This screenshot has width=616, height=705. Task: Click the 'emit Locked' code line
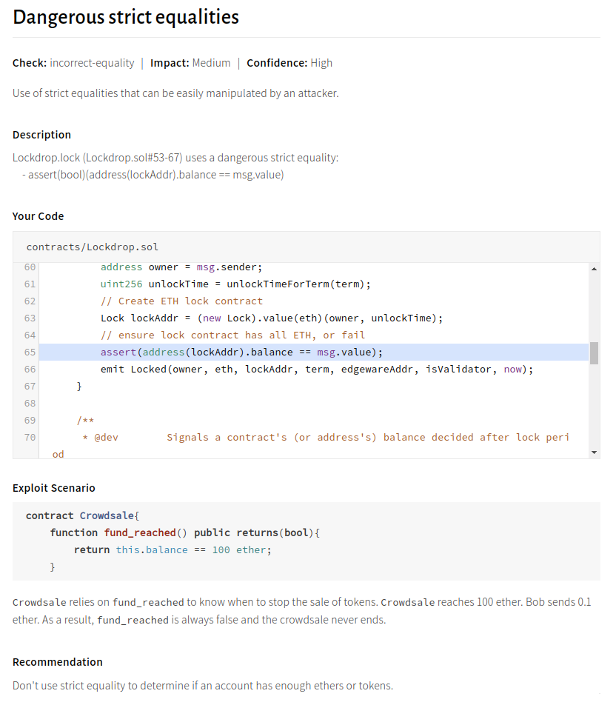click(316, 369)
